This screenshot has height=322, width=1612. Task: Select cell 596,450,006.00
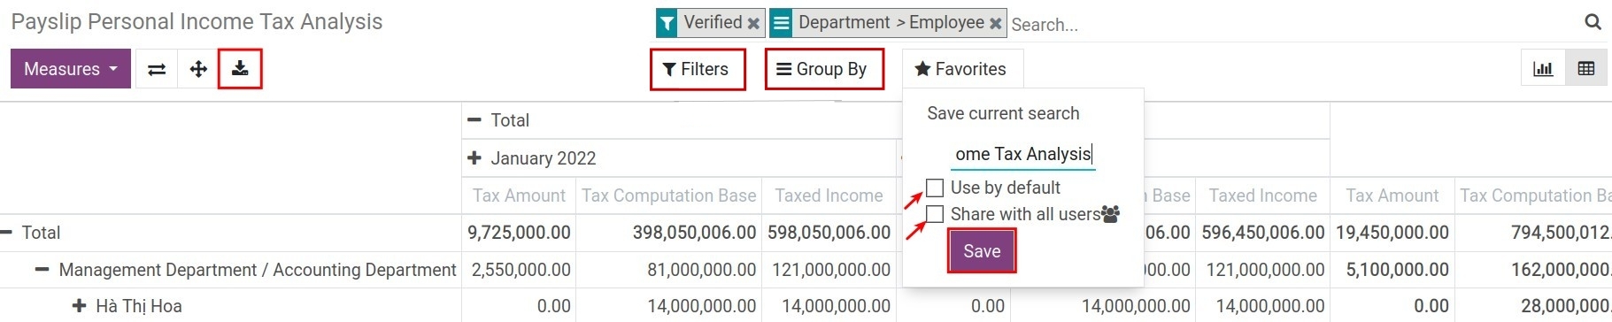coord(1263,233)
